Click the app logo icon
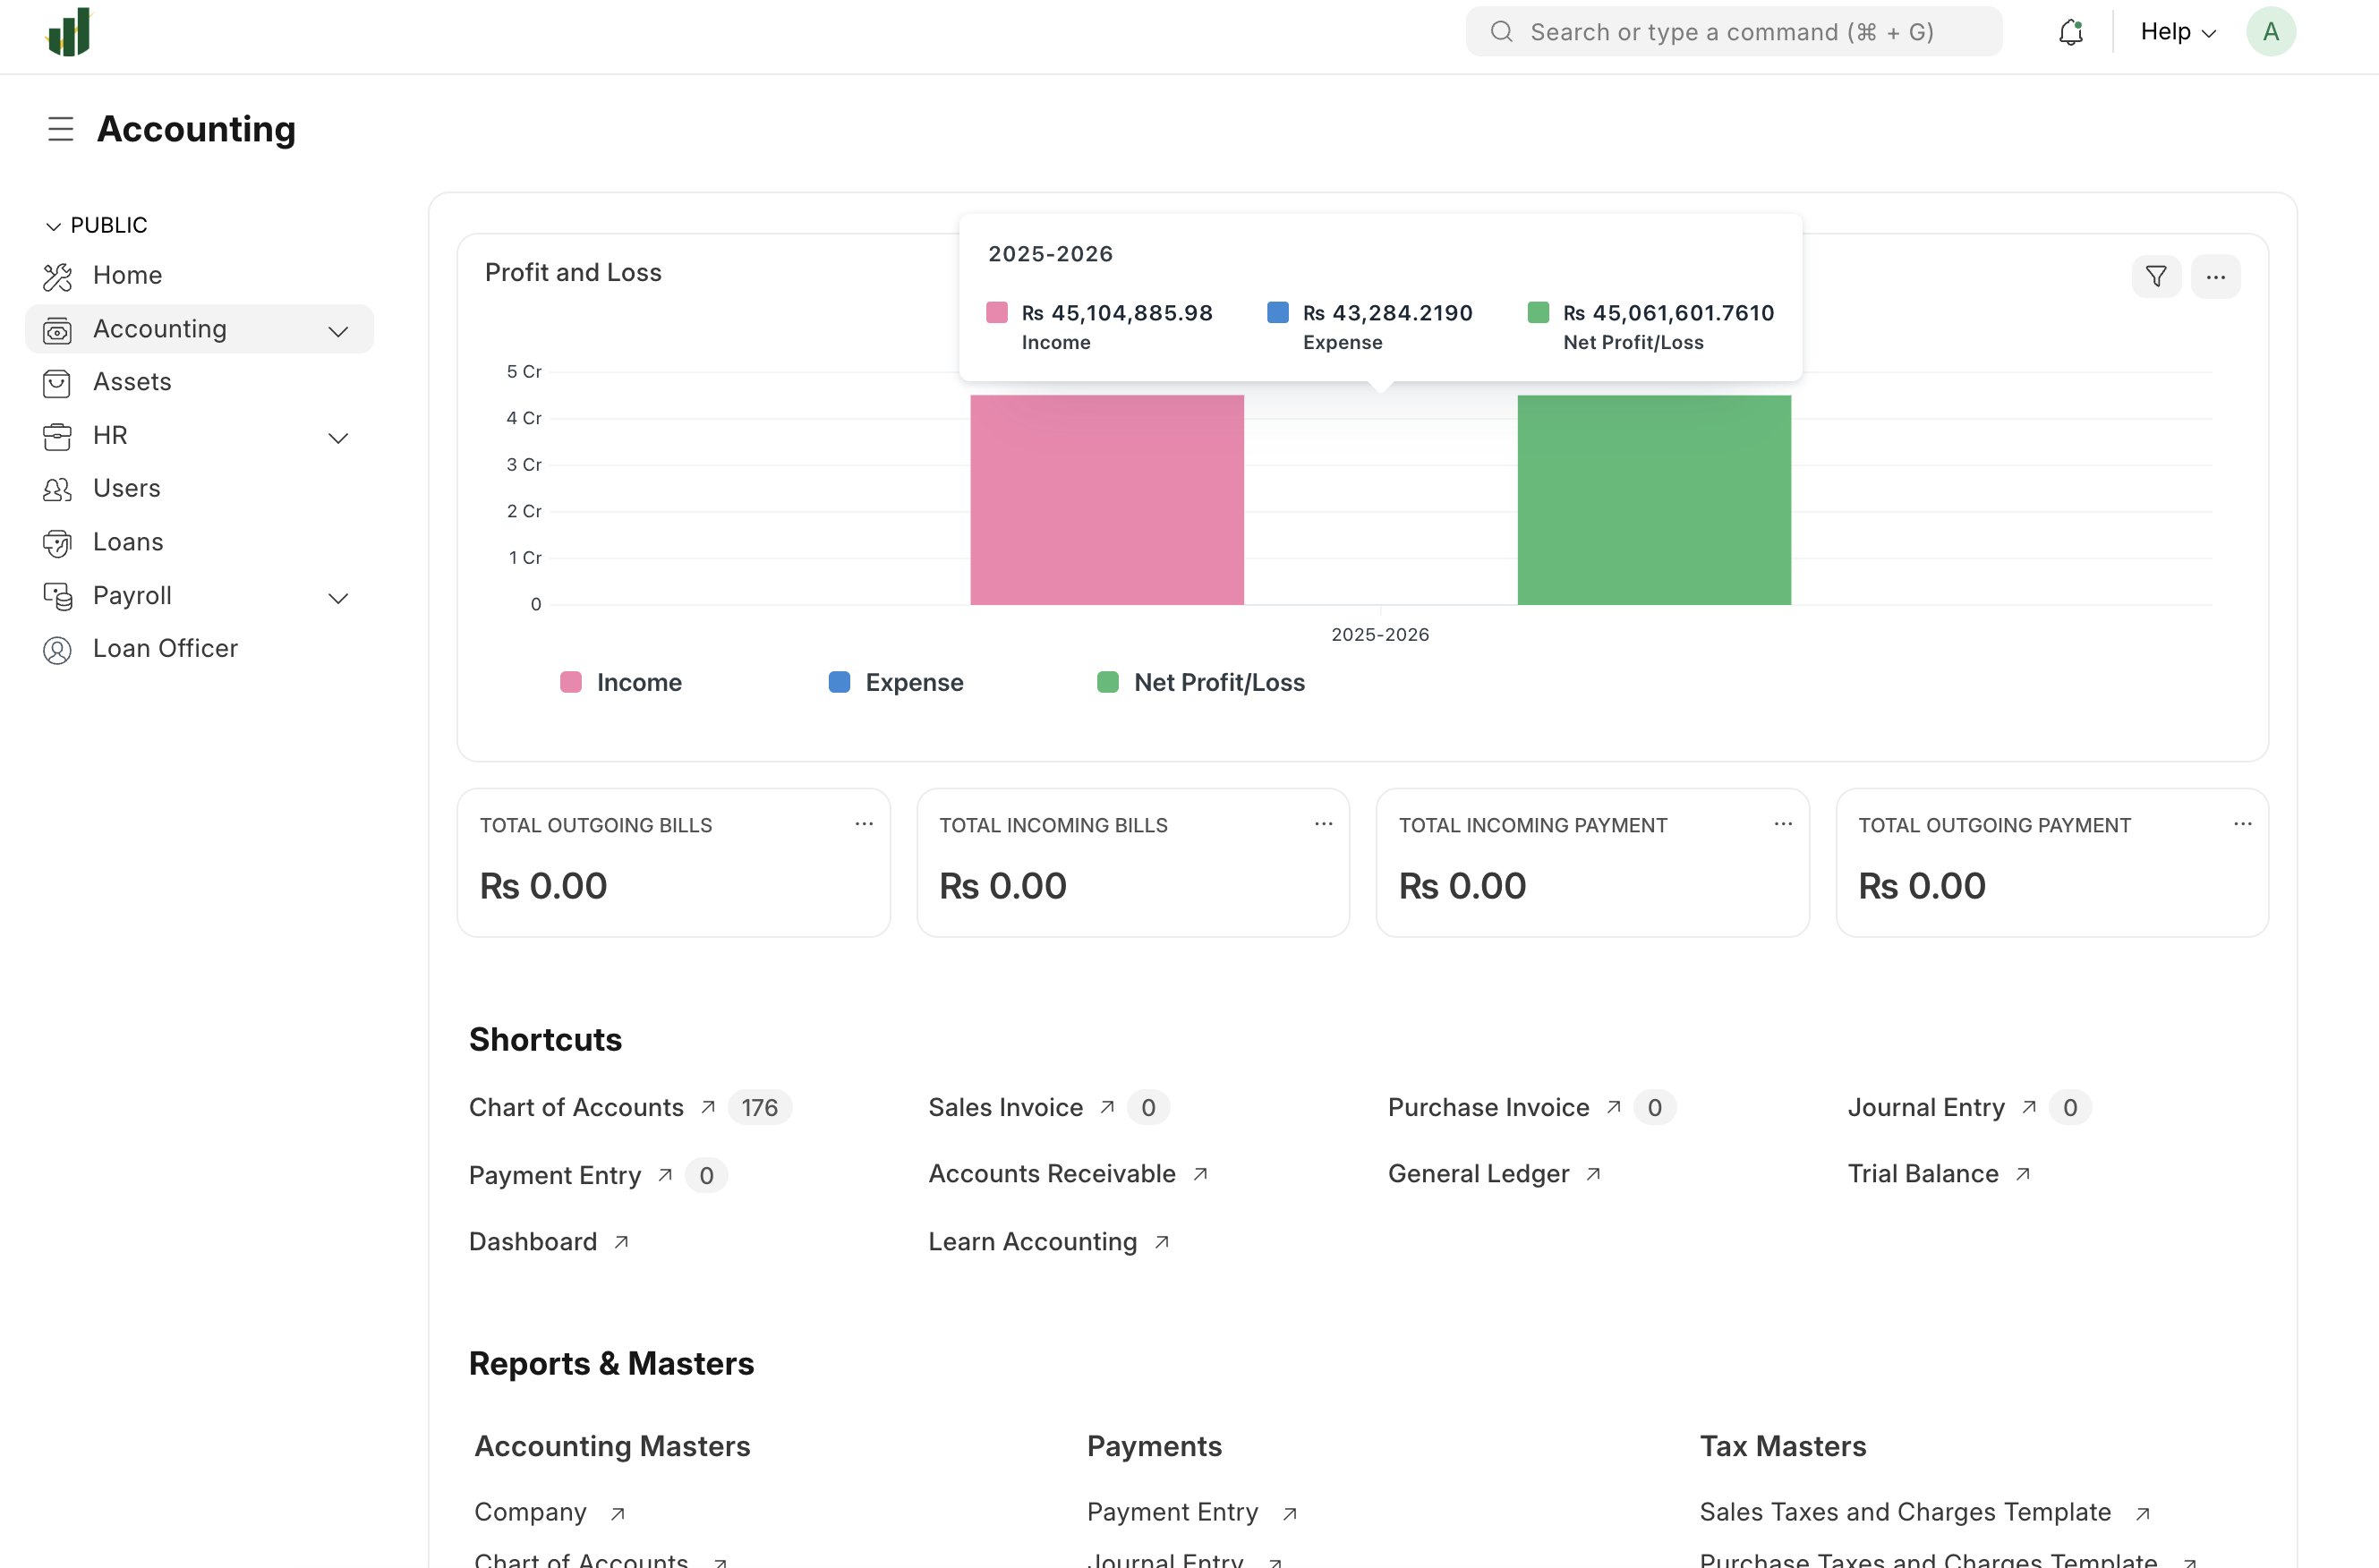 (x=69, y=32)
